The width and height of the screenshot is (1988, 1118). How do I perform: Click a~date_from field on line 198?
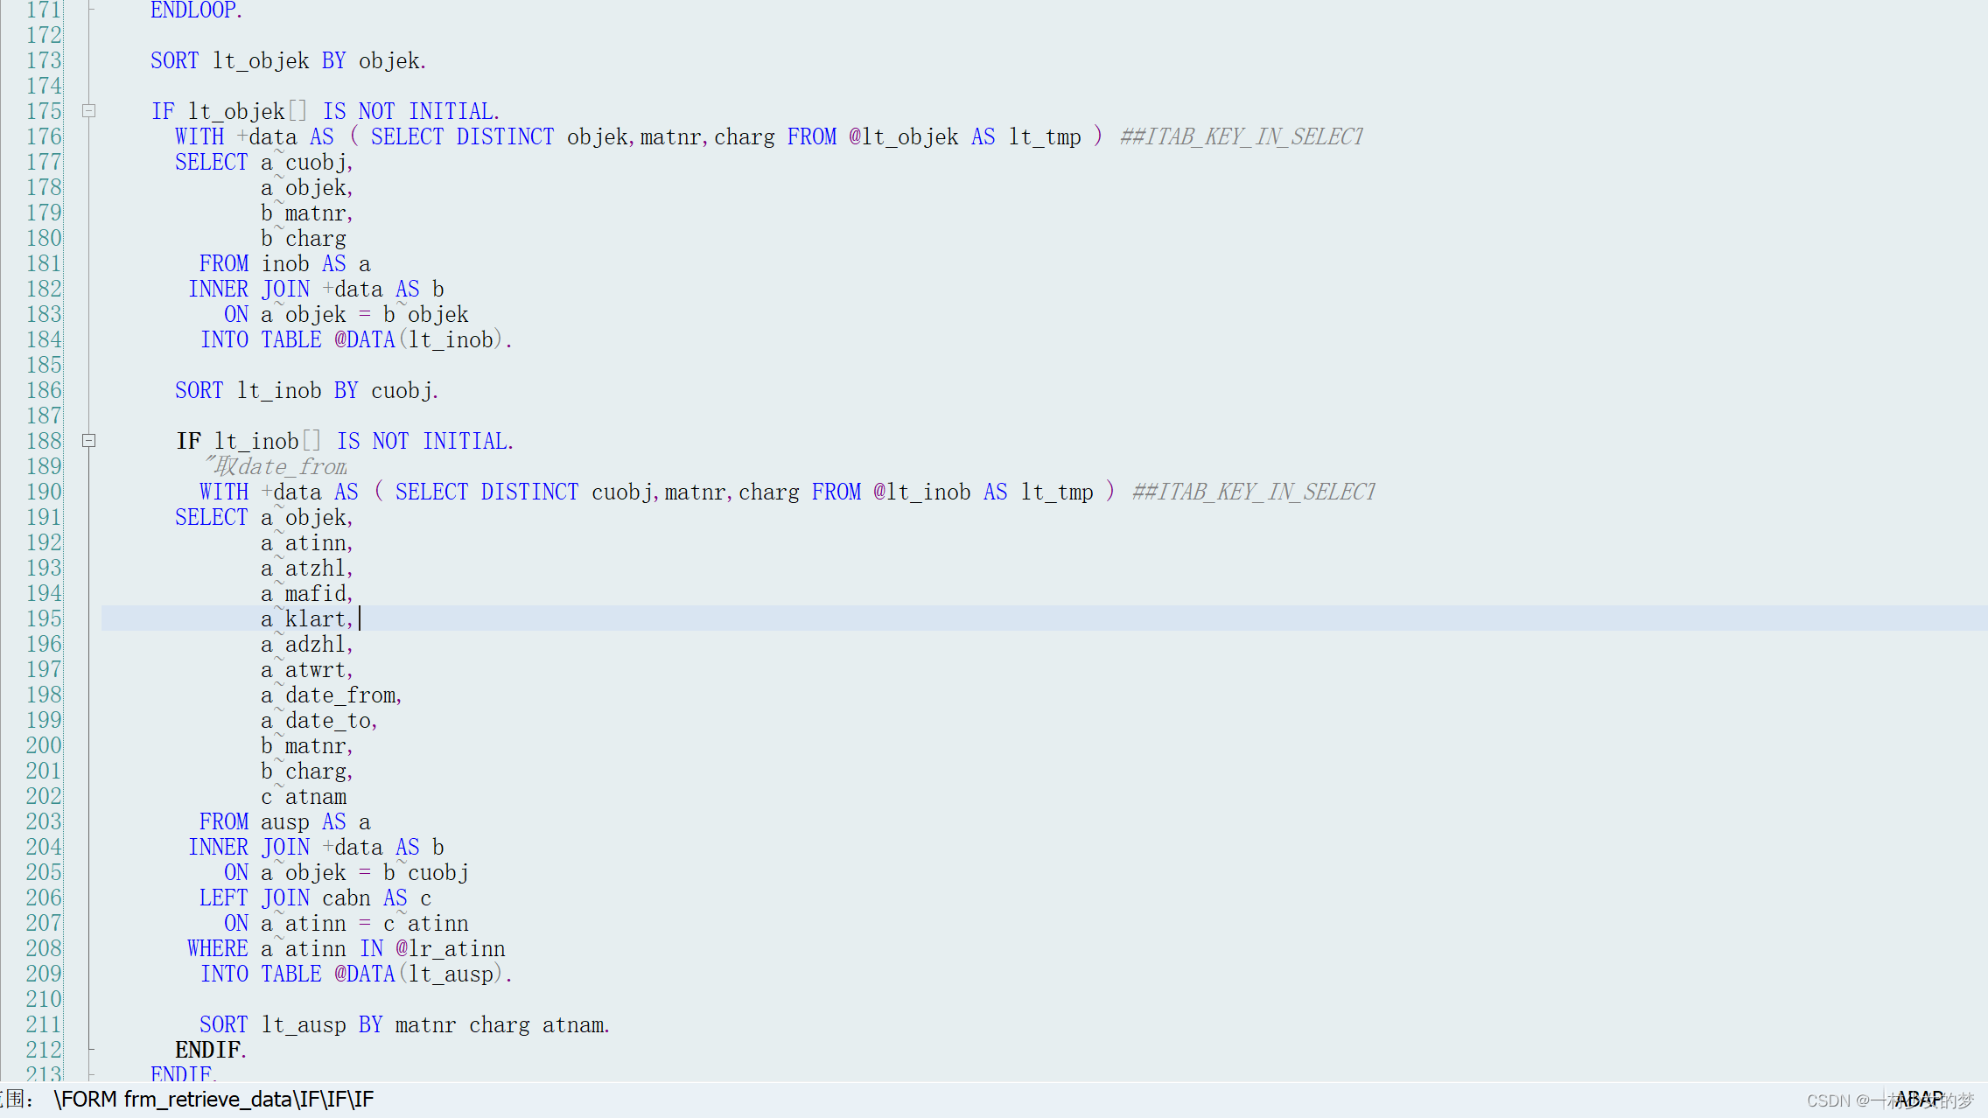pyautogui.click(x=331, y=695)
